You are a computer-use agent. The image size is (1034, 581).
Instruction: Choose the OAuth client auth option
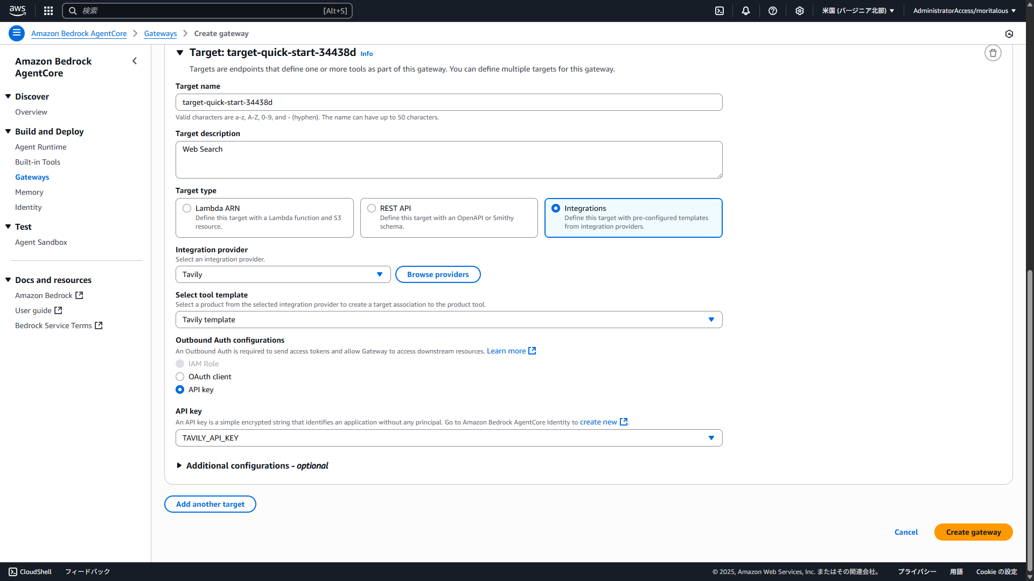[x=180, y=377]
